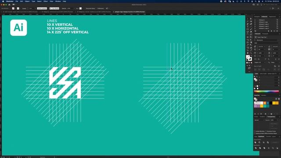Toggle the Color button under the toolbar fill/stroke

[247, 63]
